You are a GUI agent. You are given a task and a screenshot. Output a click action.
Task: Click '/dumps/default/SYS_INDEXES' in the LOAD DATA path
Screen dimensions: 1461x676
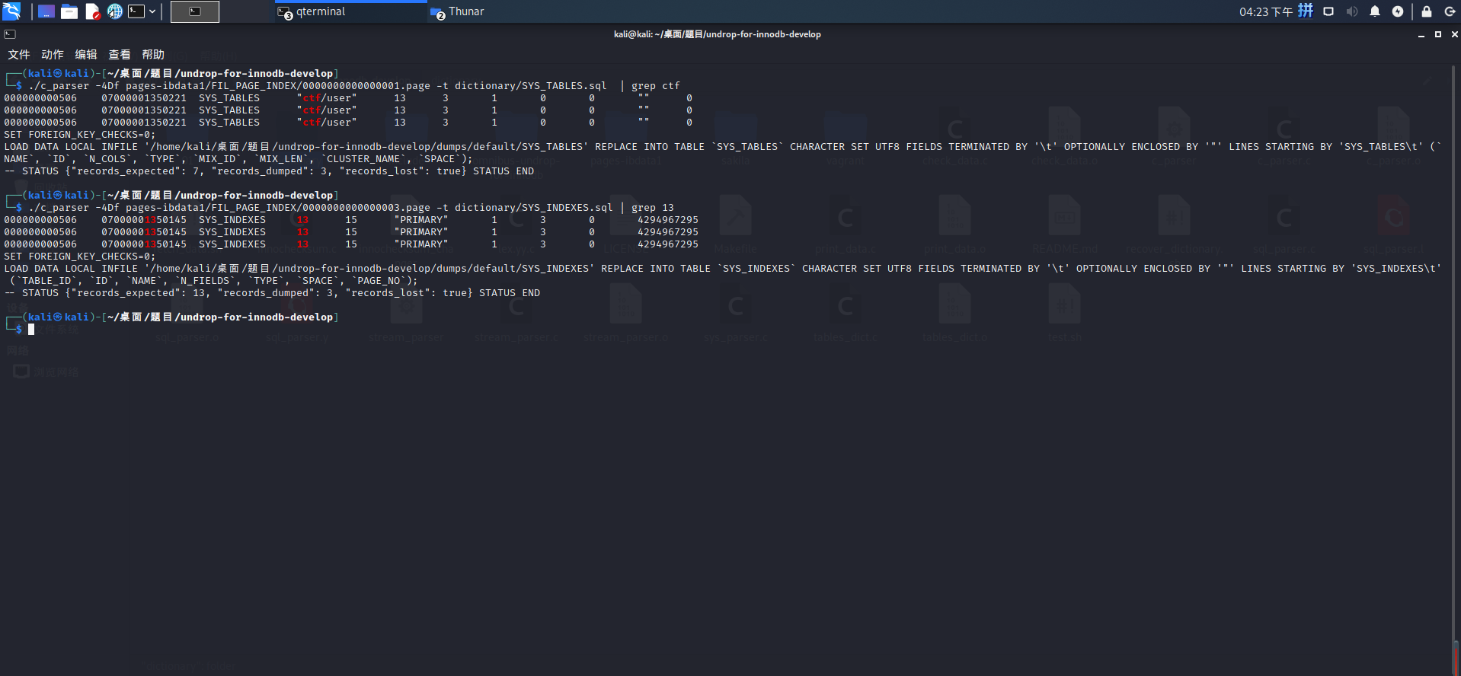(510, 269)
